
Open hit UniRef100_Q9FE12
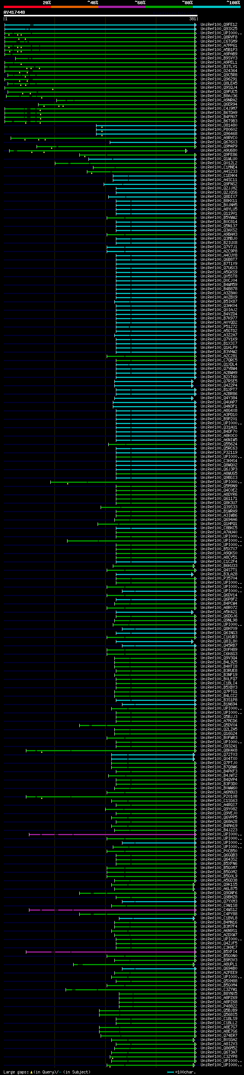point(219,25)
